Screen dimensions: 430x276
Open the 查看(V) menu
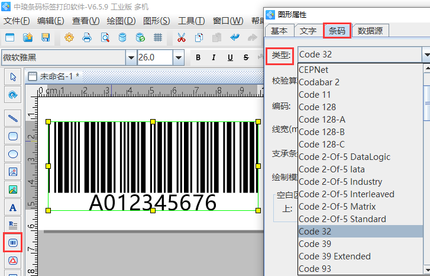point(86,21)
